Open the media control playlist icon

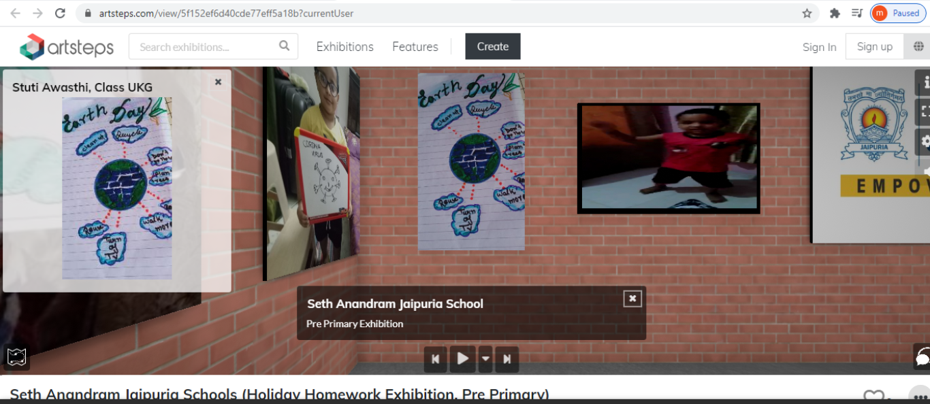(x=856, y=13)
